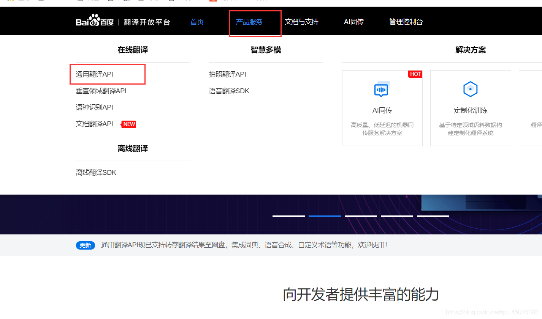Click AI同传 card description 高质量、低延迟
Viewport: 542px width, 319px height.
pyautogui.click(x=382, y=129)
